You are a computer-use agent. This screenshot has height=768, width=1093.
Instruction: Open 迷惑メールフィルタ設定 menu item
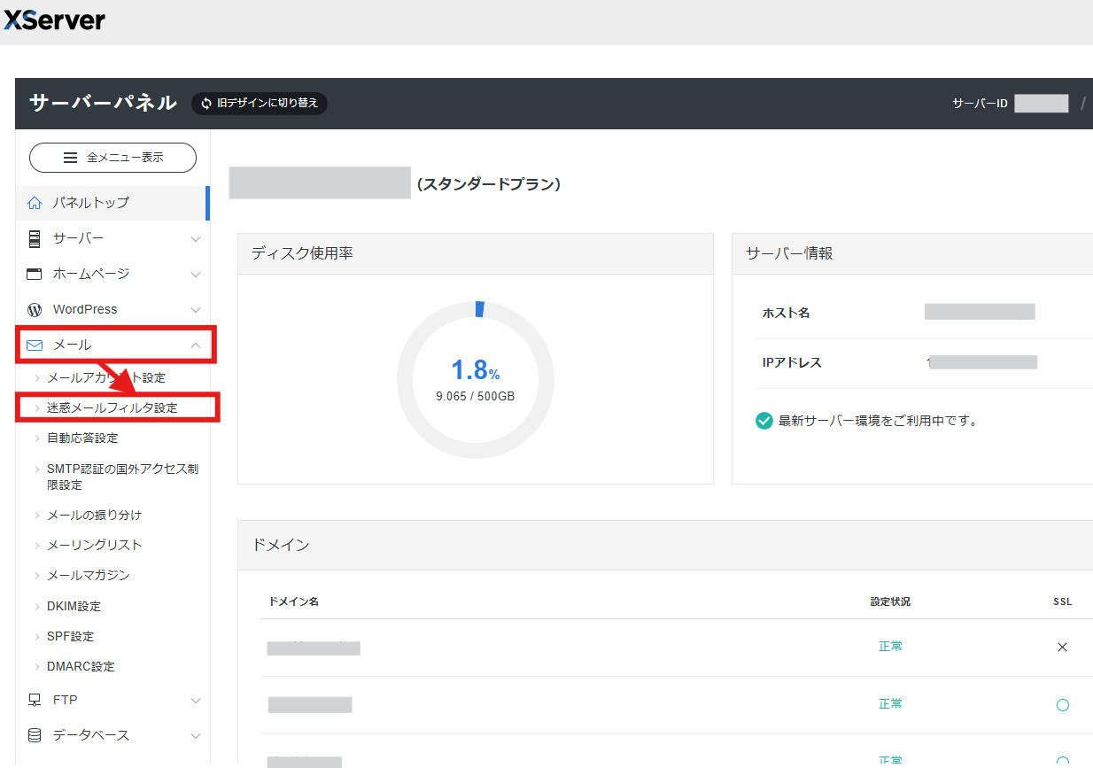[x=112, y=408]
